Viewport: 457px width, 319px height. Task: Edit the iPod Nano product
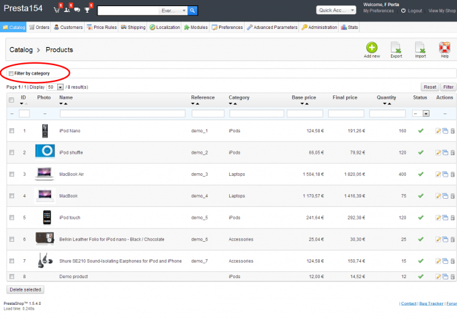tap(438, 131)
